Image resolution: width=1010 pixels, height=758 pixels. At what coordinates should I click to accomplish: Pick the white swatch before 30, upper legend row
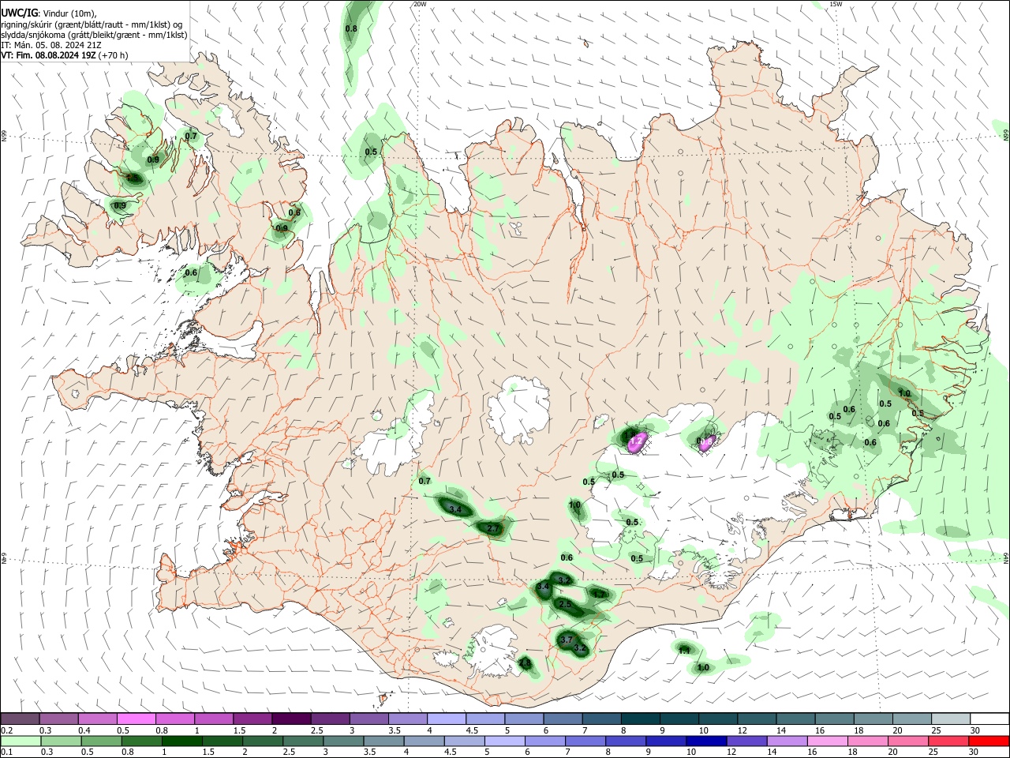990,718
